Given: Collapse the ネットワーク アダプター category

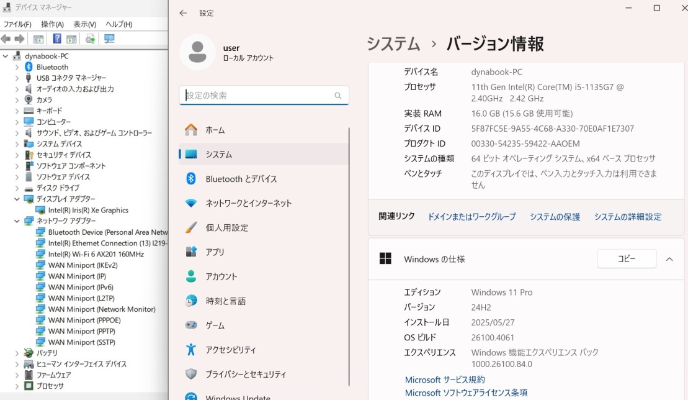Looking at the screenshot, I should [x=17, y=221].
